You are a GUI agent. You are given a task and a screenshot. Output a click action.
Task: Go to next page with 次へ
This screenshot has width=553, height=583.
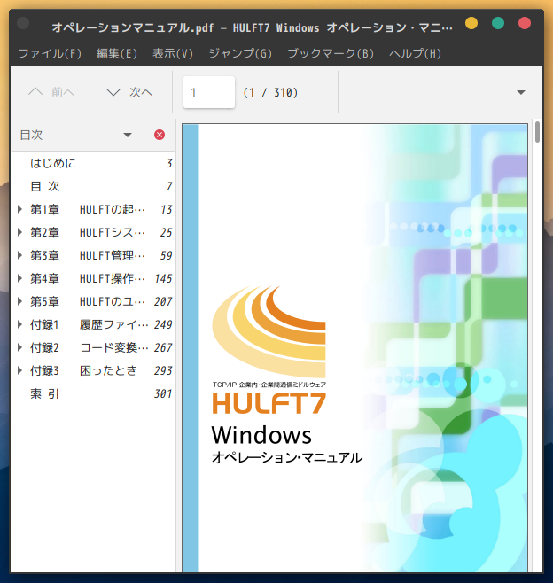point(129,92)
